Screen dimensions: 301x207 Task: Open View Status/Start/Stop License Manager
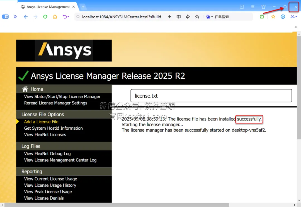pos(62,97)
